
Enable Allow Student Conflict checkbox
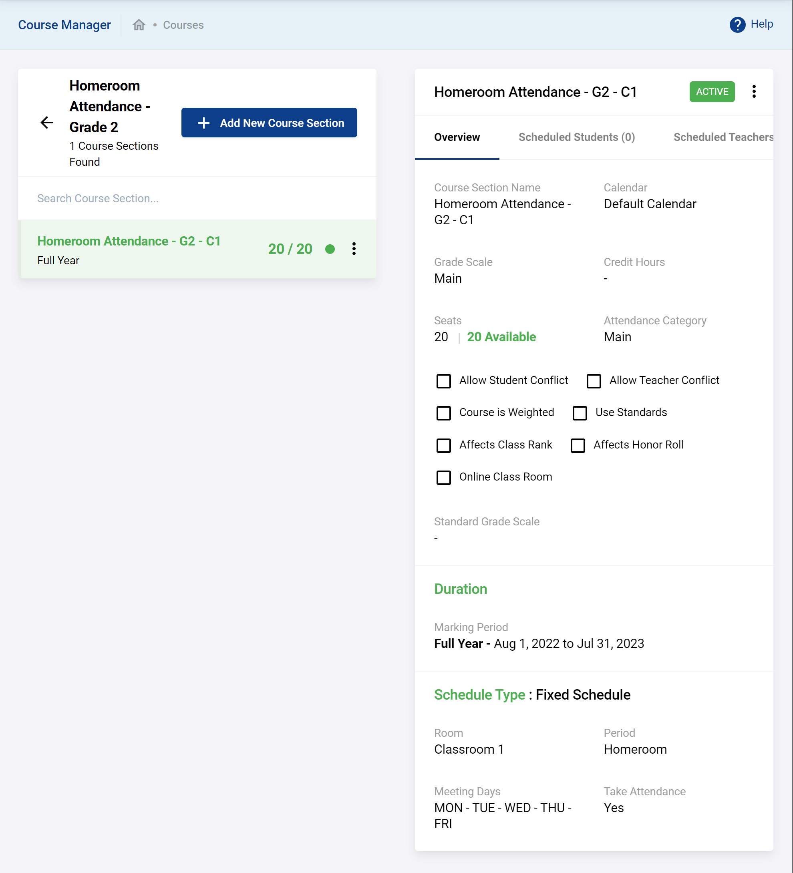click(x=443, y=381)
